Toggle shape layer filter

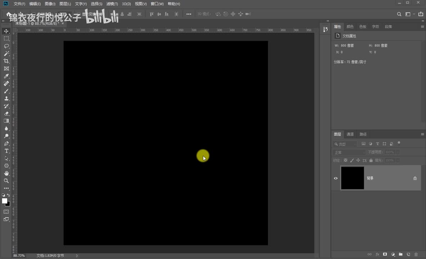point(384,144)
